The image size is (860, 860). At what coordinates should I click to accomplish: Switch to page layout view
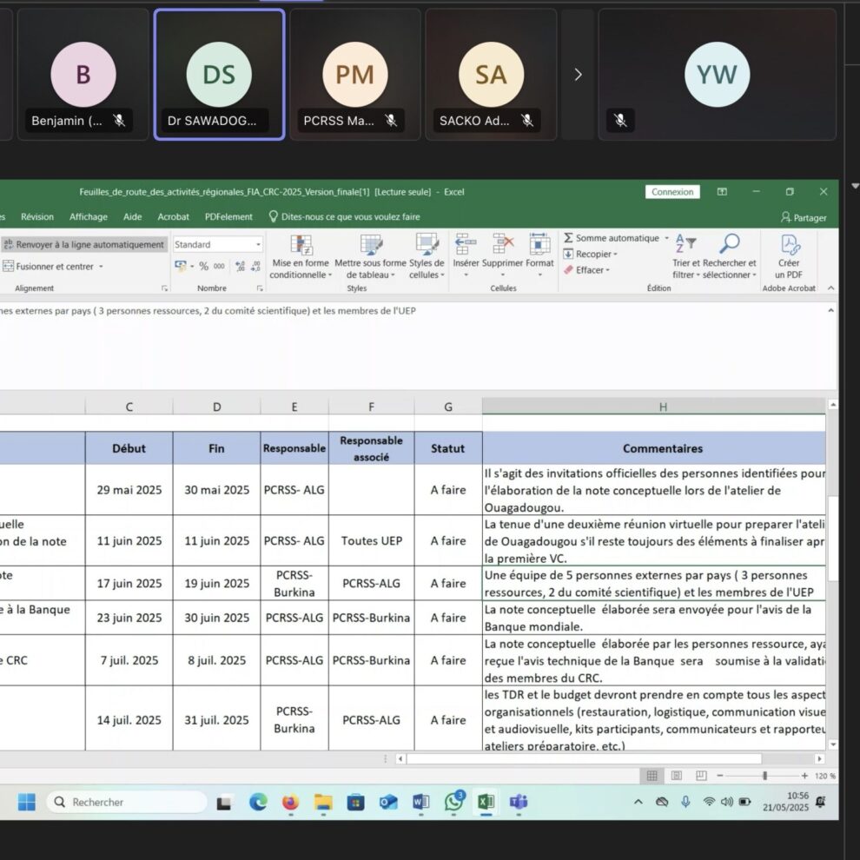point(676,776)
